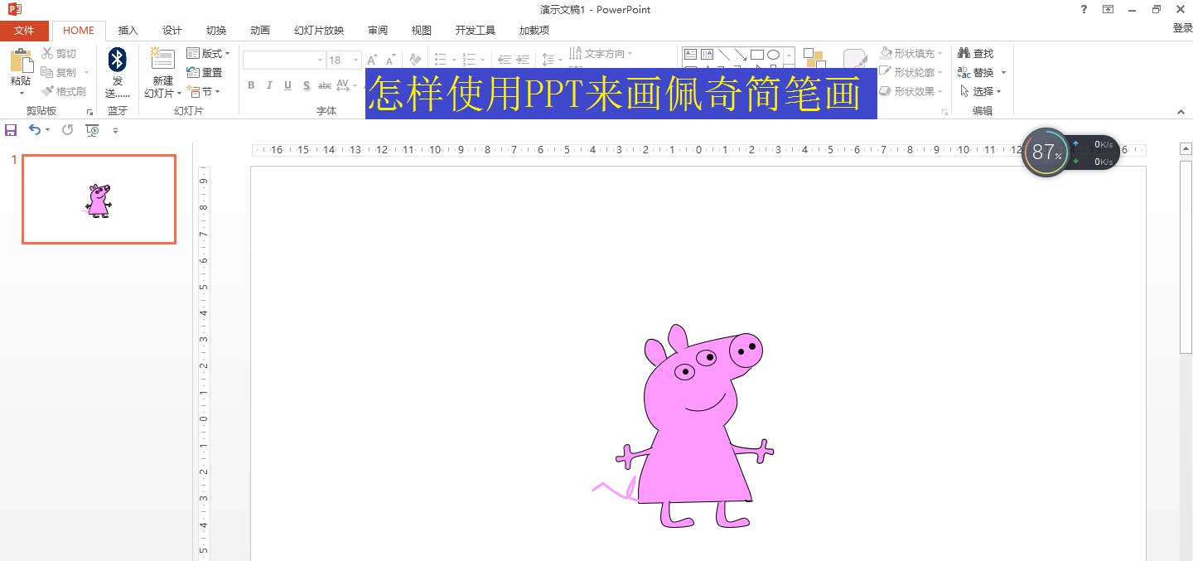The height and width of the screenshot is (561, 1193).
Task: Click the Find (查找) binoculars icon
Action: [964, 54]
